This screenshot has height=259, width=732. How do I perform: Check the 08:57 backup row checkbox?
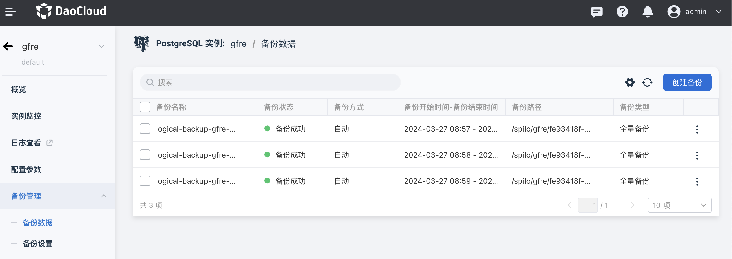tap(145, 129)
